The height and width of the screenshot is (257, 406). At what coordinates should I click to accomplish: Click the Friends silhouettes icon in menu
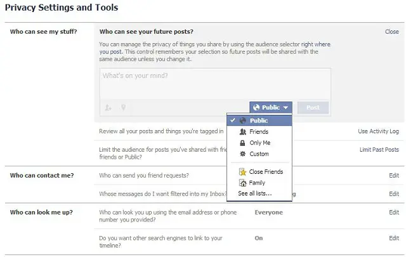tap(243, 132)
